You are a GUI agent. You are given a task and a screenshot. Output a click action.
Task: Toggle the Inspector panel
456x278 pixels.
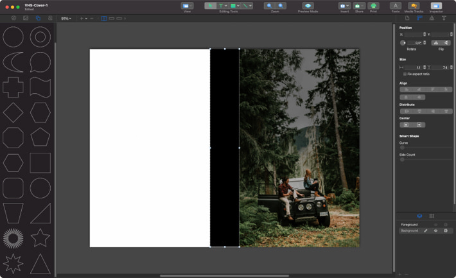pyautogui.click(x=436, y=6)
